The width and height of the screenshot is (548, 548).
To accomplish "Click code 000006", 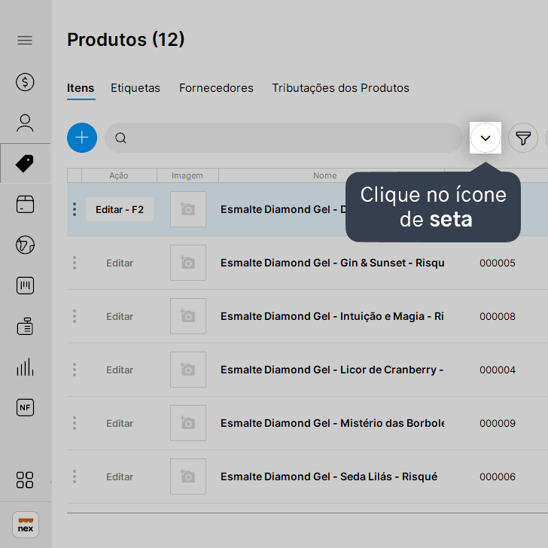I will pos(498,476).
